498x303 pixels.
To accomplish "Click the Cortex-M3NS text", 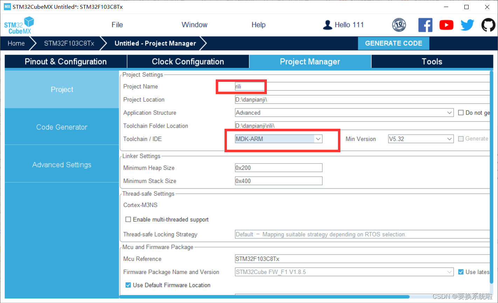I will pyautogui.click(x=140, y=205).
